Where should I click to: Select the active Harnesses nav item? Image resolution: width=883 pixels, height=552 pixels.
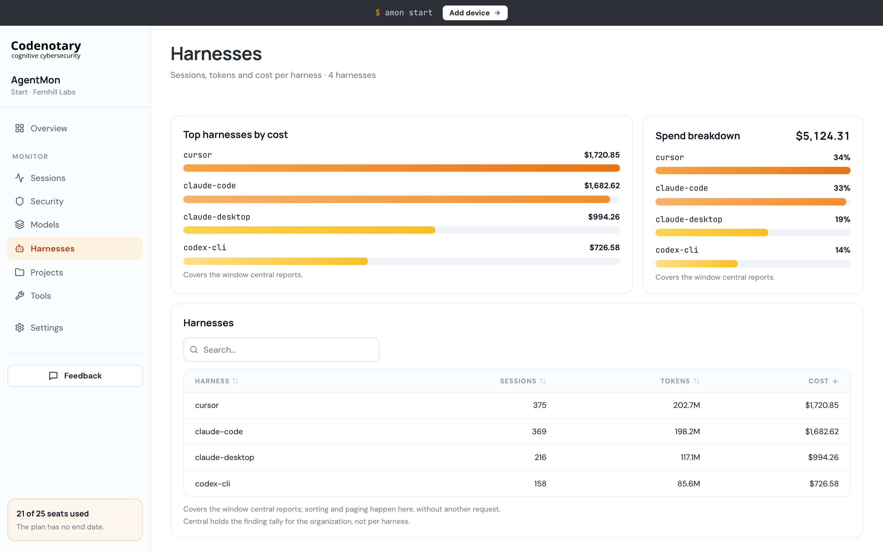(75, 249)
